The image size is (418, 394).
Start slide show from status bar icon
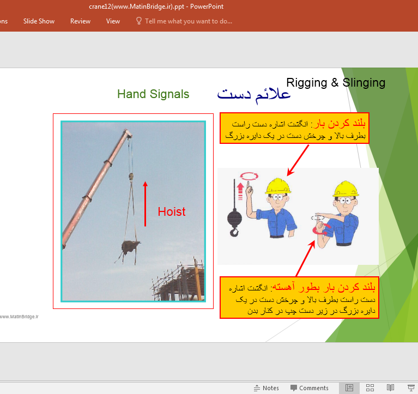click(x=411, y=388)
